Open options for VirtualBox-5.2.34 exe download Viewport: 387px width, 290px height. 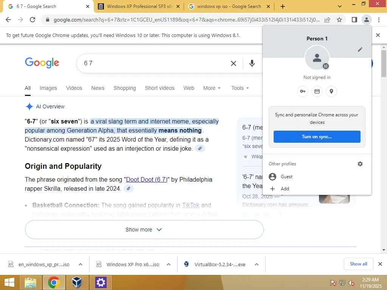257,264
